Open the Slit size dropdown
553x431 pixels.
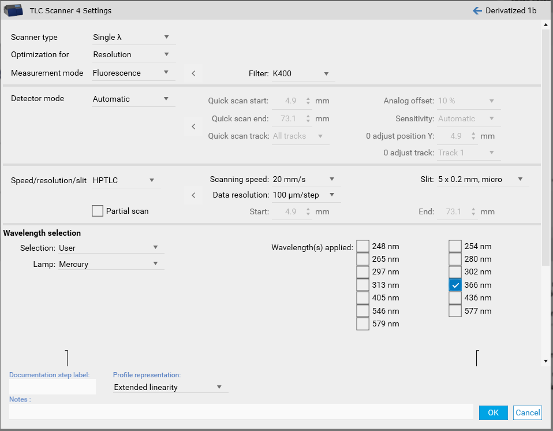click(x=482, y=179)
